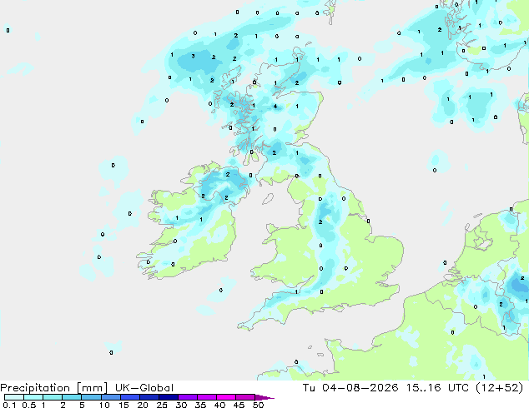The height and width of the screenshot is (408, 529).
Task: Click the '50' legend scale label
Action: [x=259, y=405]
